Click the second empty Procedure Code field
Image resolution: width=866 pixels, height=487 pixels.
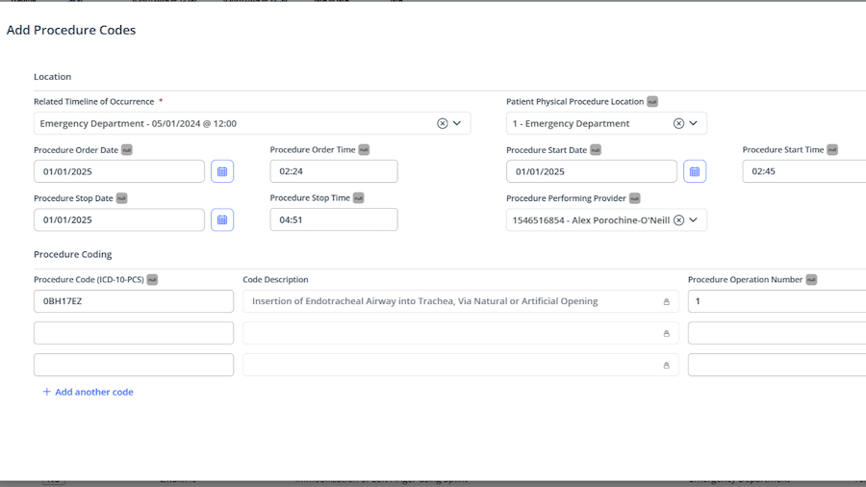[134, 333]
